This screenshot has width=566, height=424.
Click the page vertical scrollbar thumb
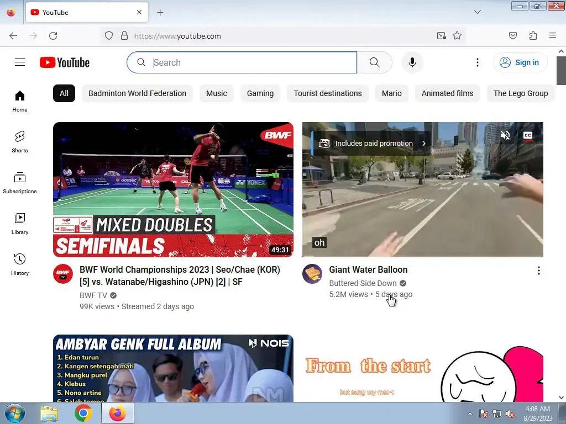561,71
